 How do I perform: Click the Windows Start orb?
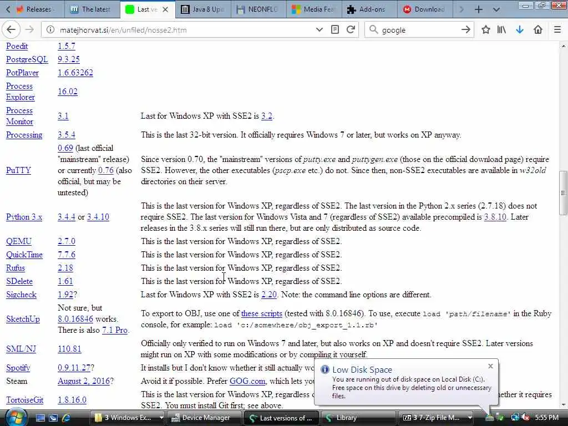point(16,417)
